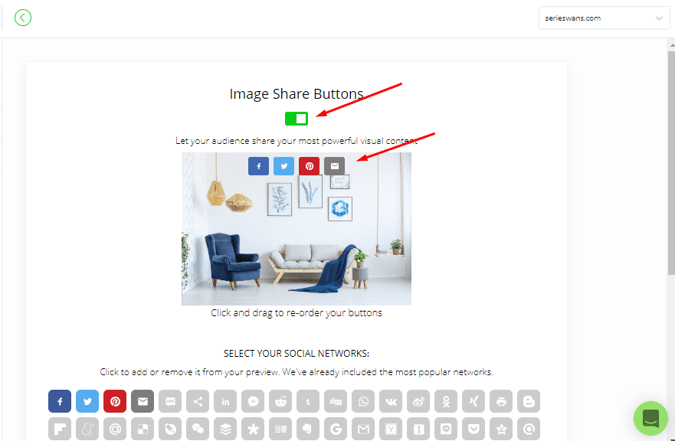Click the email button on the preview image

pos(335,166)
